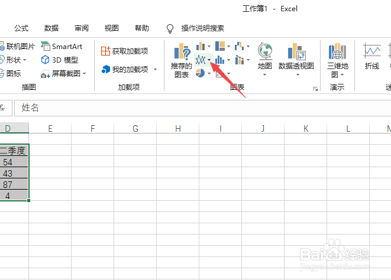Click the cell with value 54

tap(14, 162)
